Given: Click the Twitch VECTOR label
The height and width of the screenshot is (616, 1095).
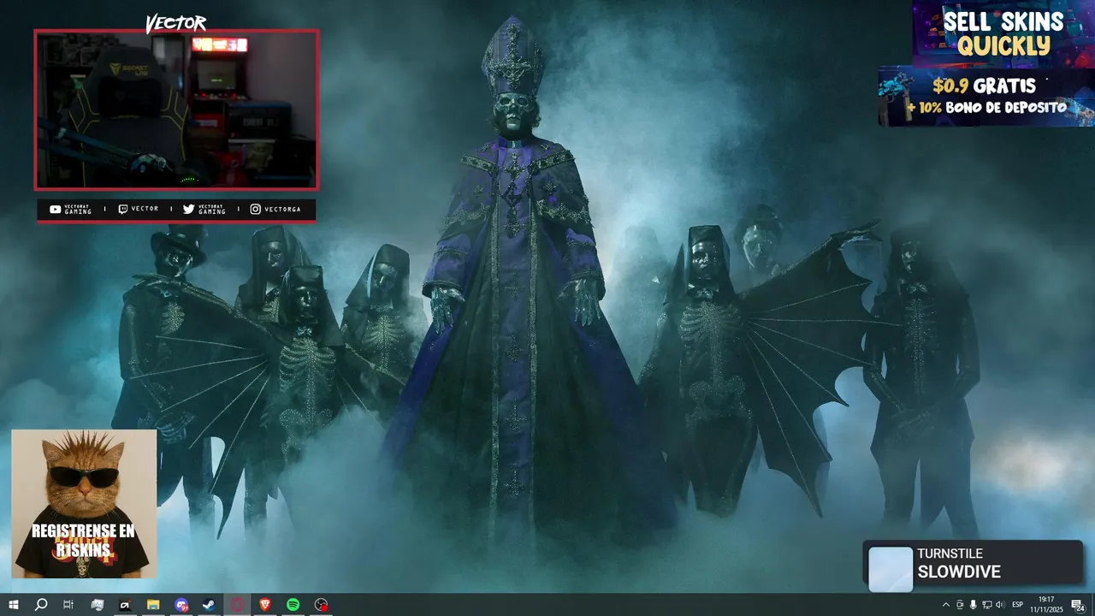Looking at the screenshot, I should coord(139,209).
